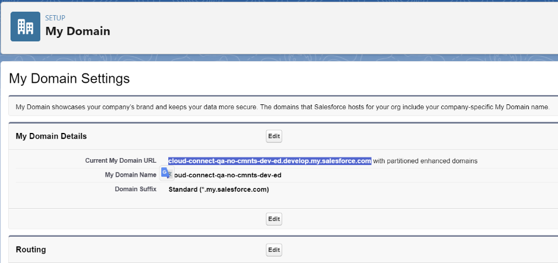Screen dimensions: 558x263
Task: Select highlighted Current My Domain URL value
Action: [x=270, y=161]
